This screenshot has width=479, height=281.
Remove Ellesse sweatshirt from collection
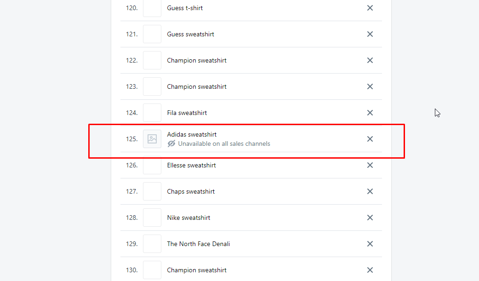pos(370,165)
